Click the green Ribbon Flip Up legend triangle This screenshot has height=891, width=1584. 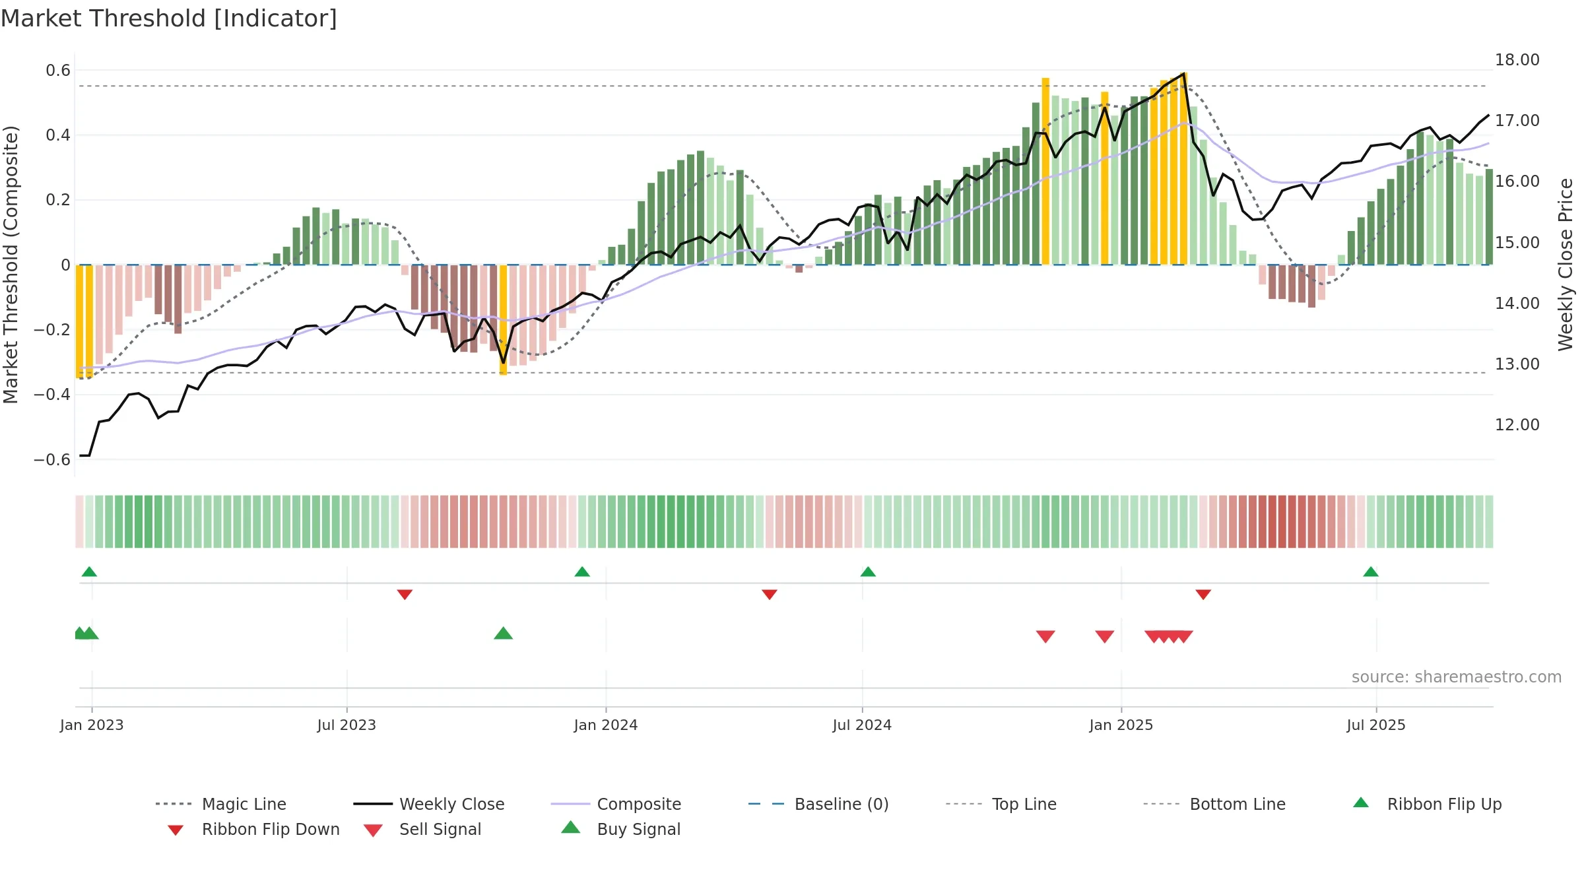[1361, 803]
